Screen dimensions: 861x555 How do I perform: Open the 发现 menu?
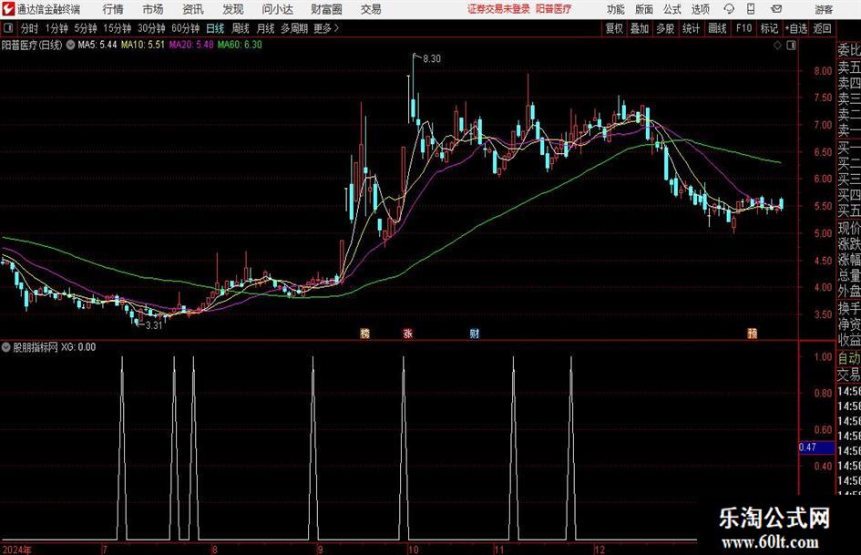[x=233, y=9]
